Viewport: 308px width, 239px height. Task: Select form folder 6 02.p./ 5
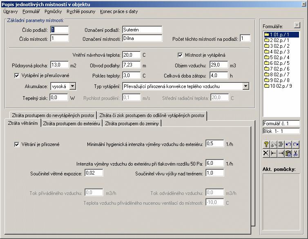coord(277,63)
